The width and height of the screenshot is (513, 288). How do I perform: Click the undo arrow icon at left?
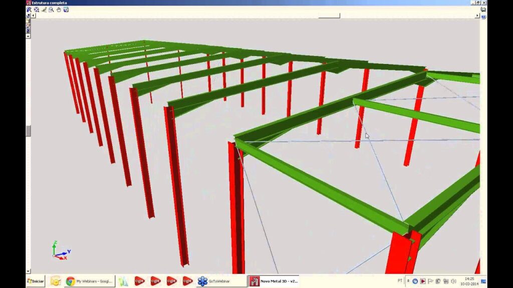click(x=28, y=15)
